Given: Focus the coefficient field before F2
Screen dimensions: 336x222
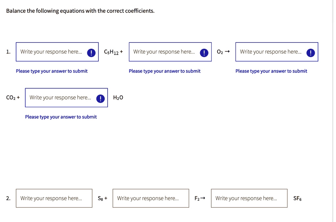Looking at the screenshot, I should tap(151, 198).
